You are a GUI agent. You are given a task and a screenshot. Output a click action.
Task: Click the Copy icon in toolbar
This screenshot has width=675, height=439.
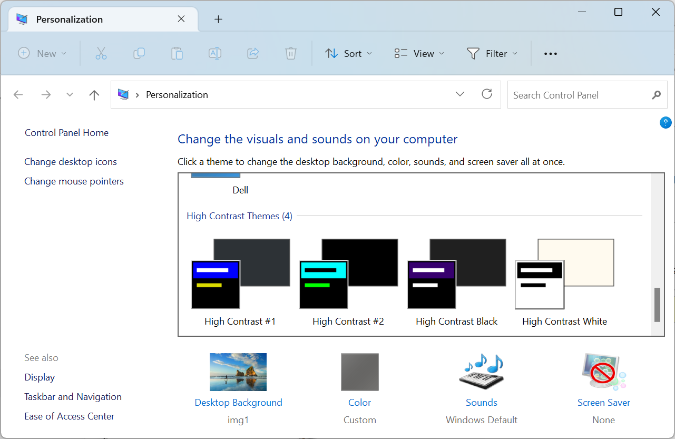pos(139,53)
